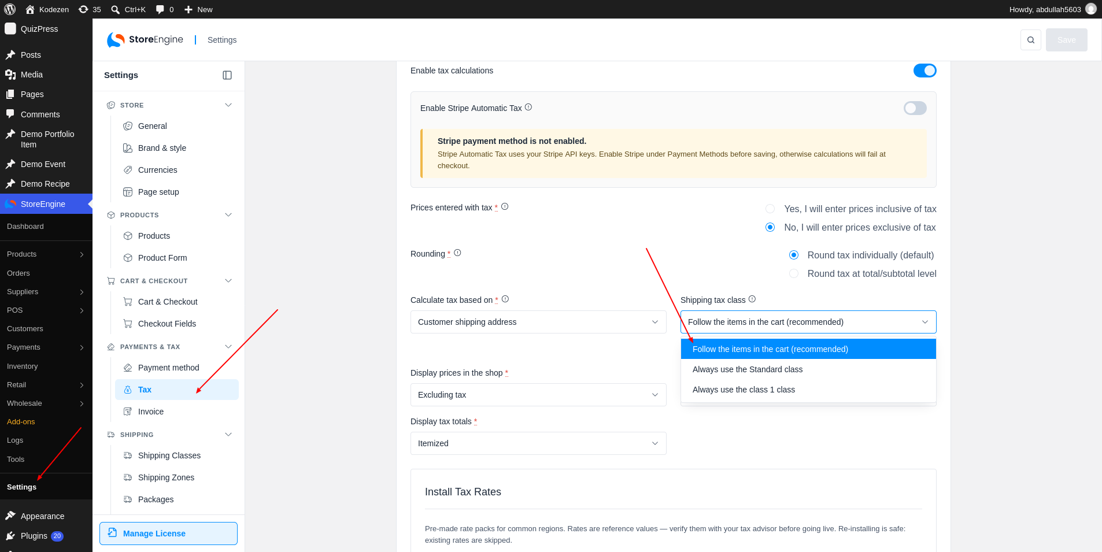
Task: Open the Ctrl+K search icon in the admin bar
Action: click(x=116, y=9)
